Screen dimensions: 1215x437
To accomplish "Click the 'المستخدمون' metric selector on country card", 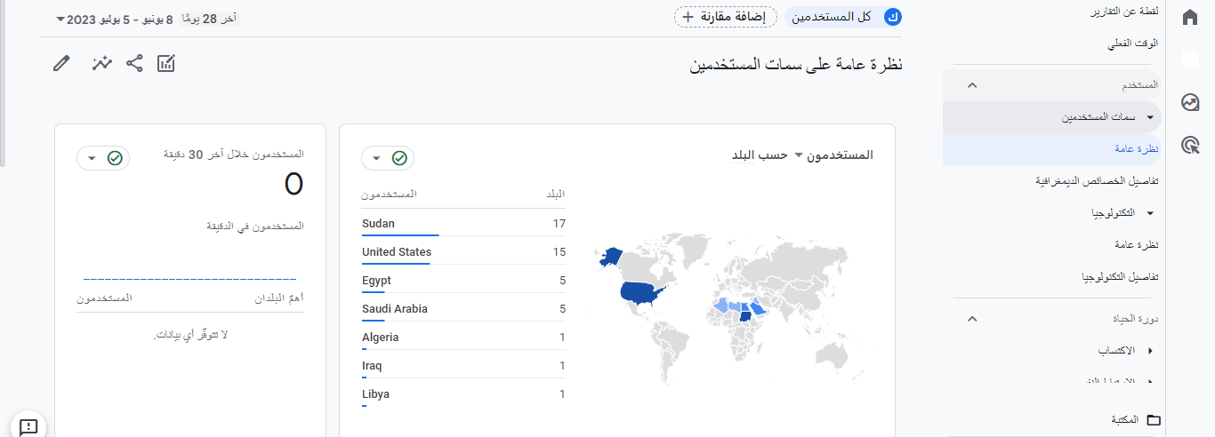I will (839, 155).
